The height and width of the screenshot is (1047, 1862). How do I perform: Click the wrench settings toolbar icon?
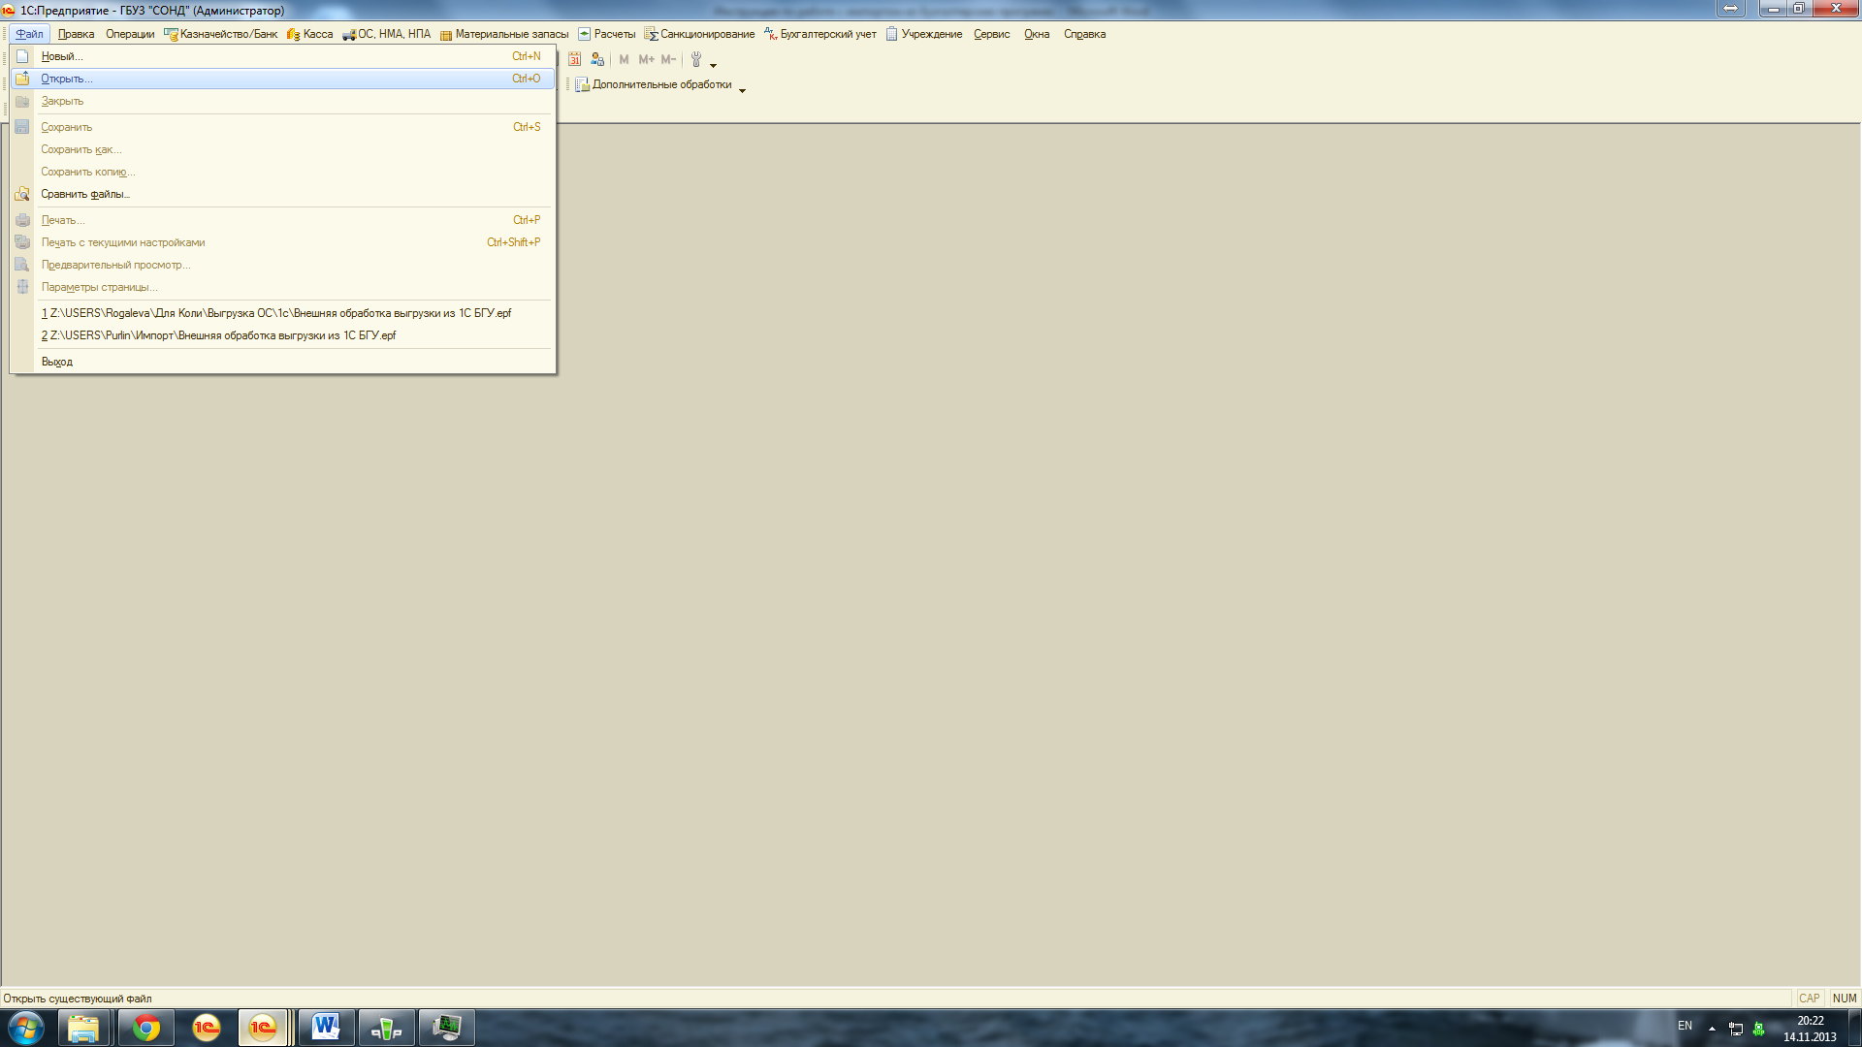tap(695, 59)
